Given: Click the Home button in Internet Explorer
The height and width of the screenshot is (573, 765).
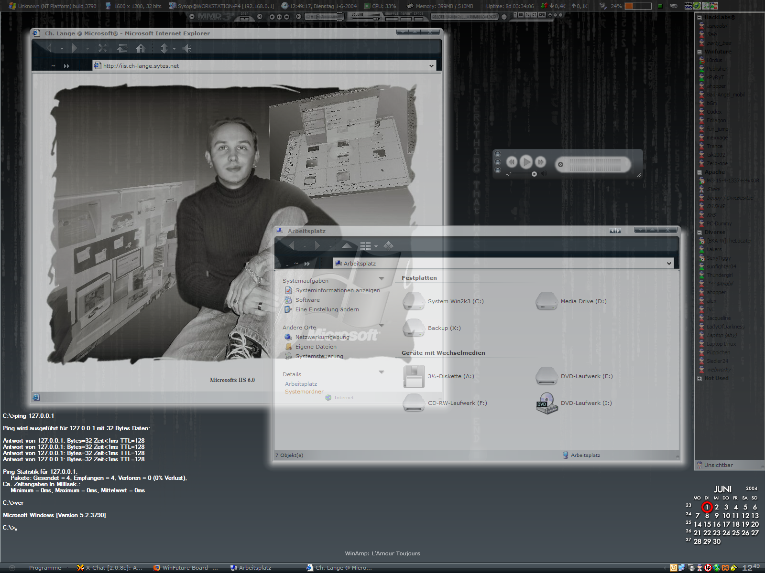Looking at the screenshot, I should [x=141, y=48].
